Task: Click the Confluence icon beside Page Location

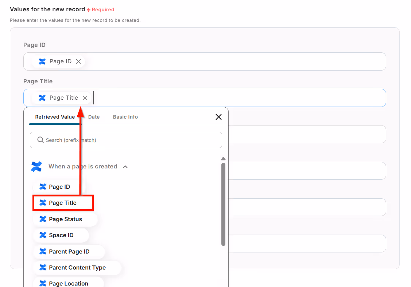Action: (43, 283)
